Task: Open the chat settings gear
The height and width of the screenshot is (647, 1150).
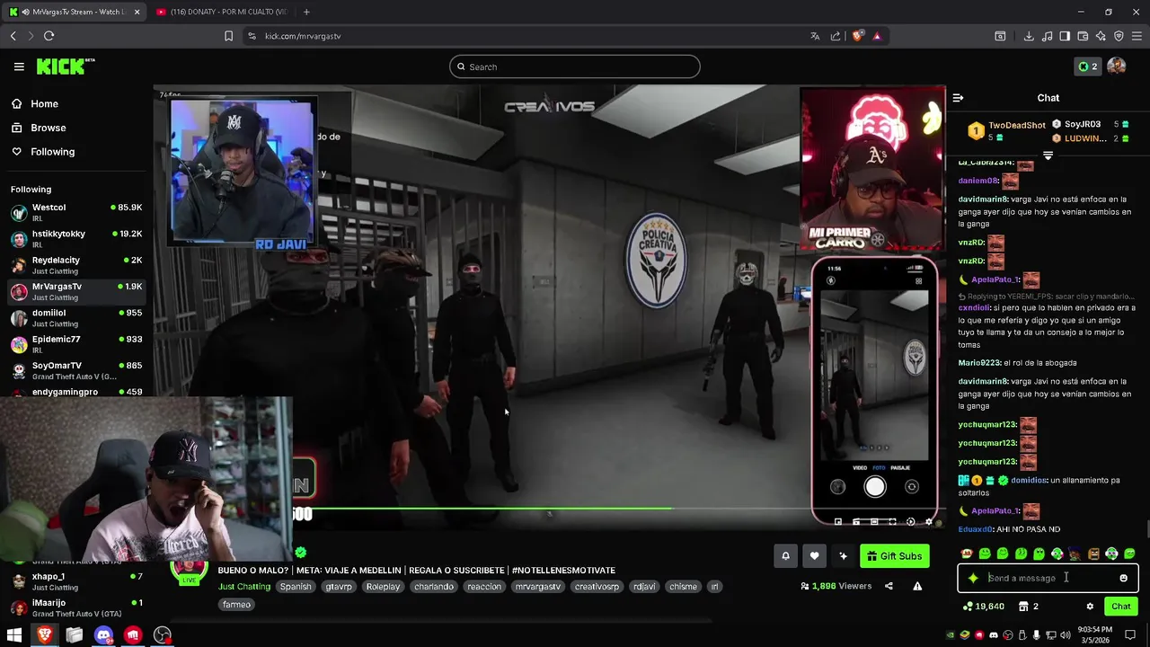Action: (x=1090, y=607)
